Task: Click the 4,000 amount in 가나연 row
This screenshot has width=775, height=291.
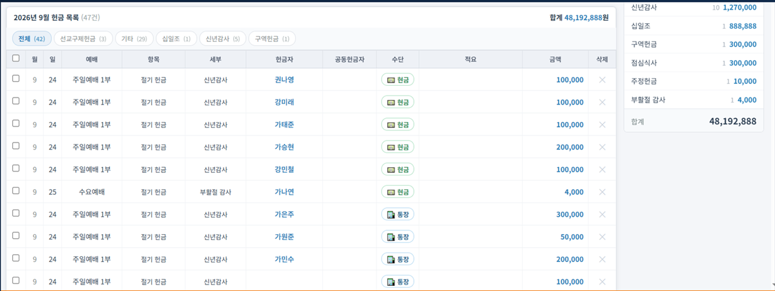Action: tap(573, 192)
